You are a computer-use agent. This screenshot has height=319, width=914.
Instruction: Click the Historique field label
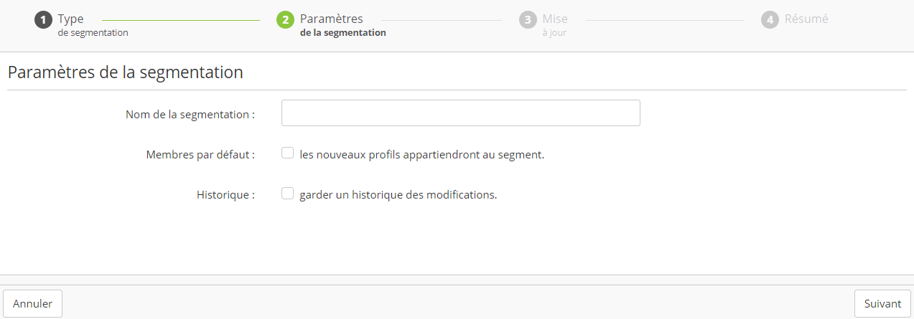coord(225,194)
